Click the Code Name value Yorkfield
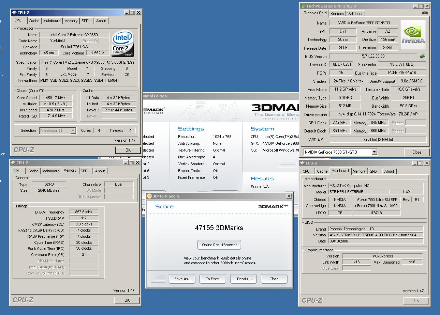440x315 pixels. pyautogui.click(x=57, y=41)
